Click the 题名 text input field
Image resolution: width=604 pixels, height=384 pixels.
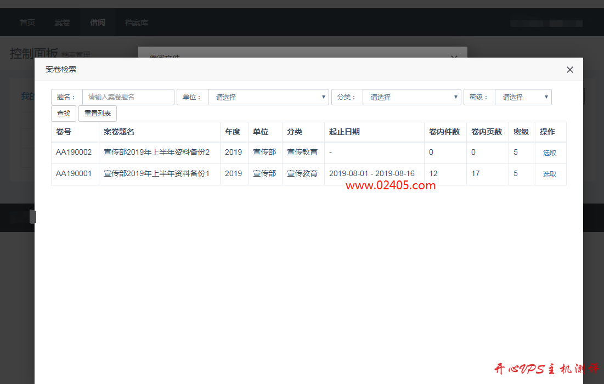[x=128, y=97]
